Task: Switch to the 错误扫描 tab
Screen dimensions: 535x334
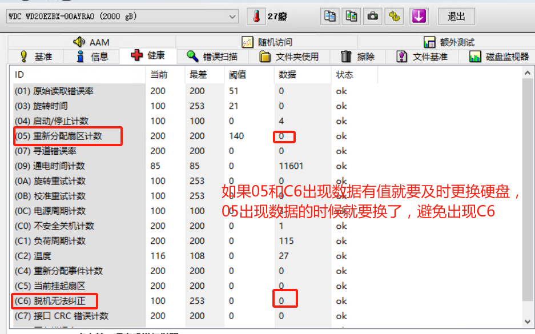Action: tap(212, 57)
